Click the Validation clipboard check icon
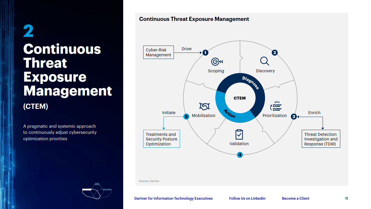 click(x=239, y=134)
